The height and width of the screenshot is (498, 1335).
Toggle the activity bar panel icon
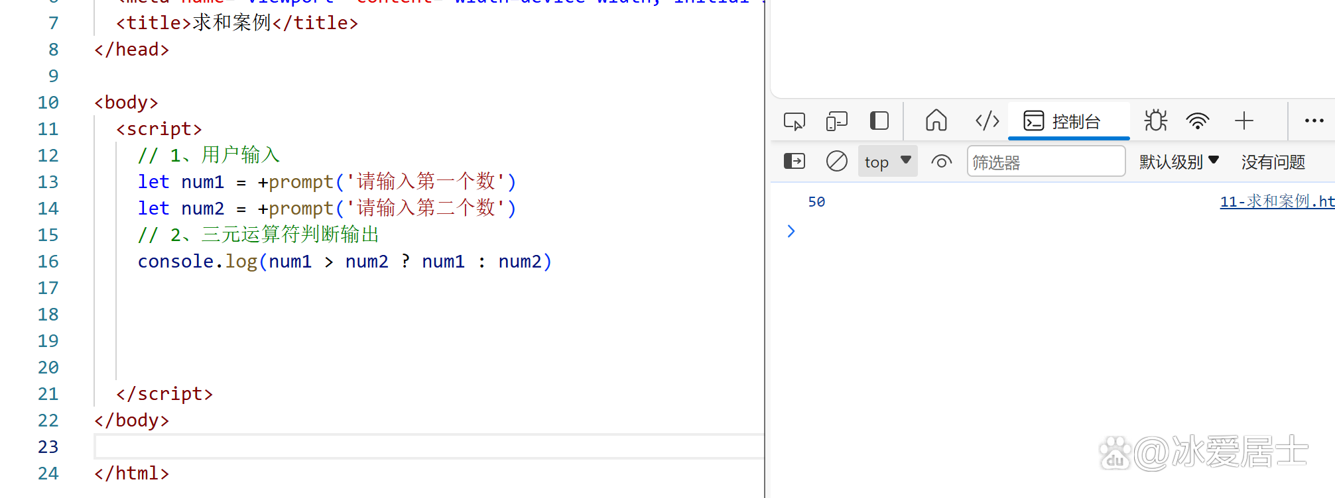[x=879, y=121]
